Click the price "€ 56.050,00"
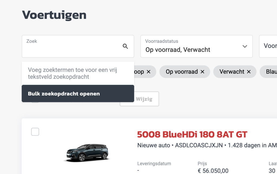The height and width of the screenshot is (174, 277). [213, 170]
